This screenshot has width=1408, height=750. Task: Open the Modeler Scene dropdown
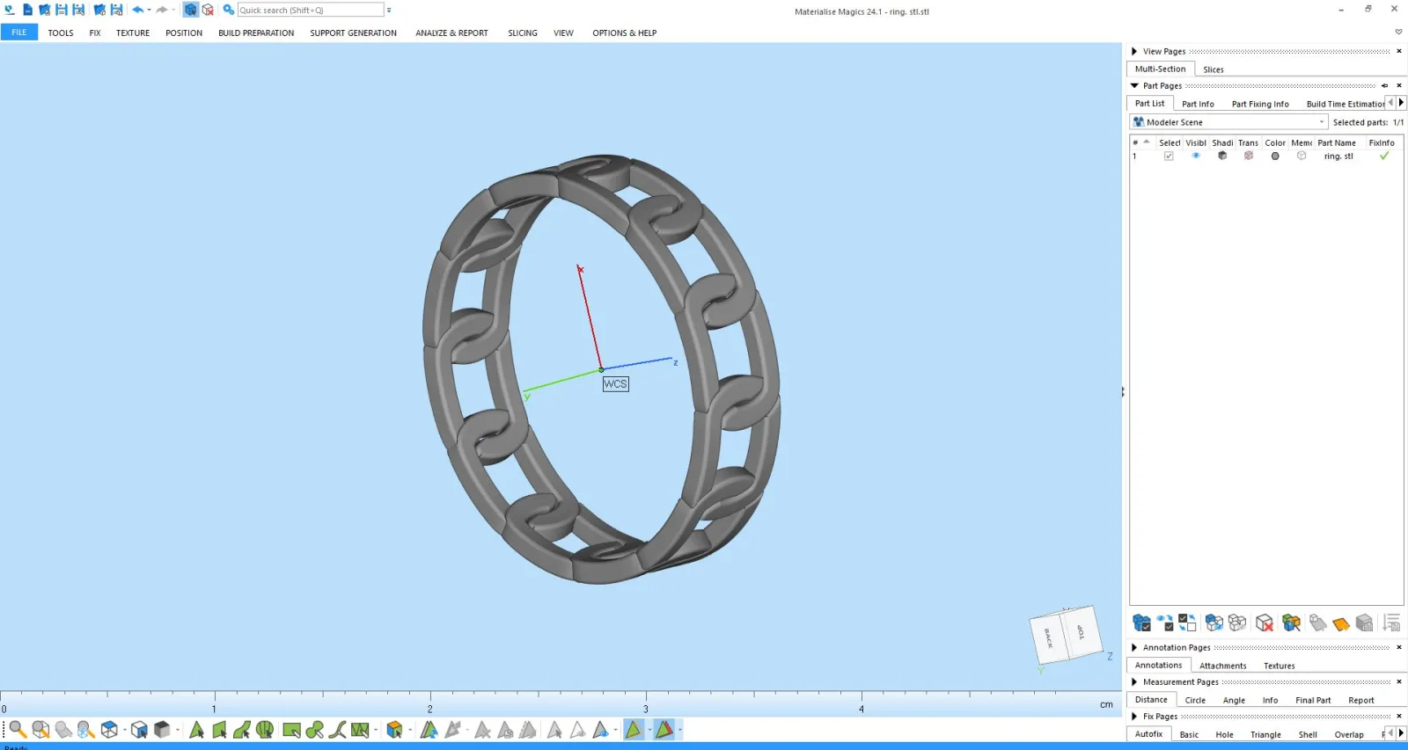click(1228, 122)
